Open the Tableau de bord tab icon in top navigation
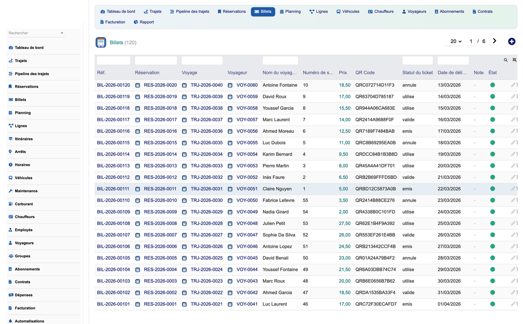This screenshot has height=324, width=523. (103, 12)
